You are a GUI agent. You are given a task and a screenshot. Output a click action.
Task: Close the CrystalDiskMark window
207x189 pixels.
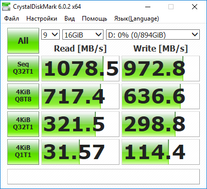(195, 7)
